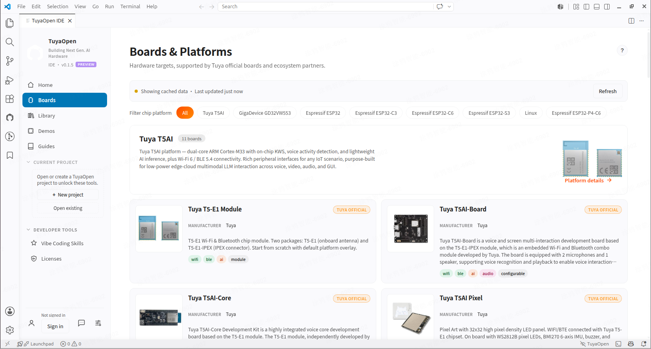651x349 pixels.
Task: Open the editor More Actions ellipsis menu
Action: coord(642,21)
